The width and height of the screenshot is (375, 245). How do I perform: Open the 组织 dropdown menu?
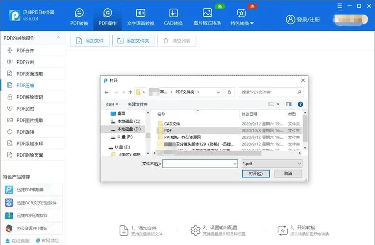[x=112, y=104]
